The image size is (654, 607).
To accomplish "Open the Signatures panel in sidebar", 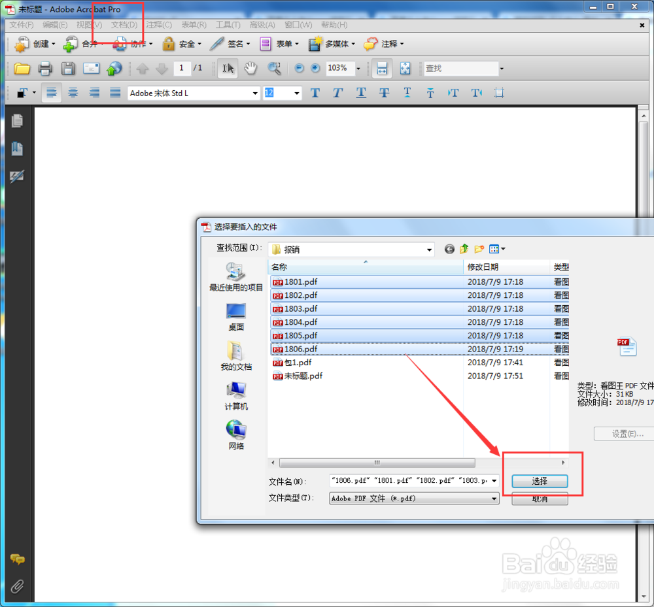I will point(17,176).
